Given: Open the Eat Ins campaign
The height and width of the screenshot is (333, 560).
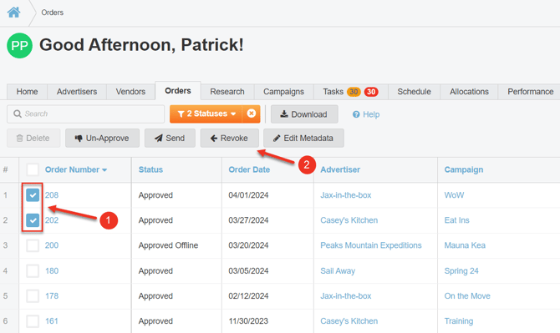Looking at the screenshot, I should (x=457, y=220).
